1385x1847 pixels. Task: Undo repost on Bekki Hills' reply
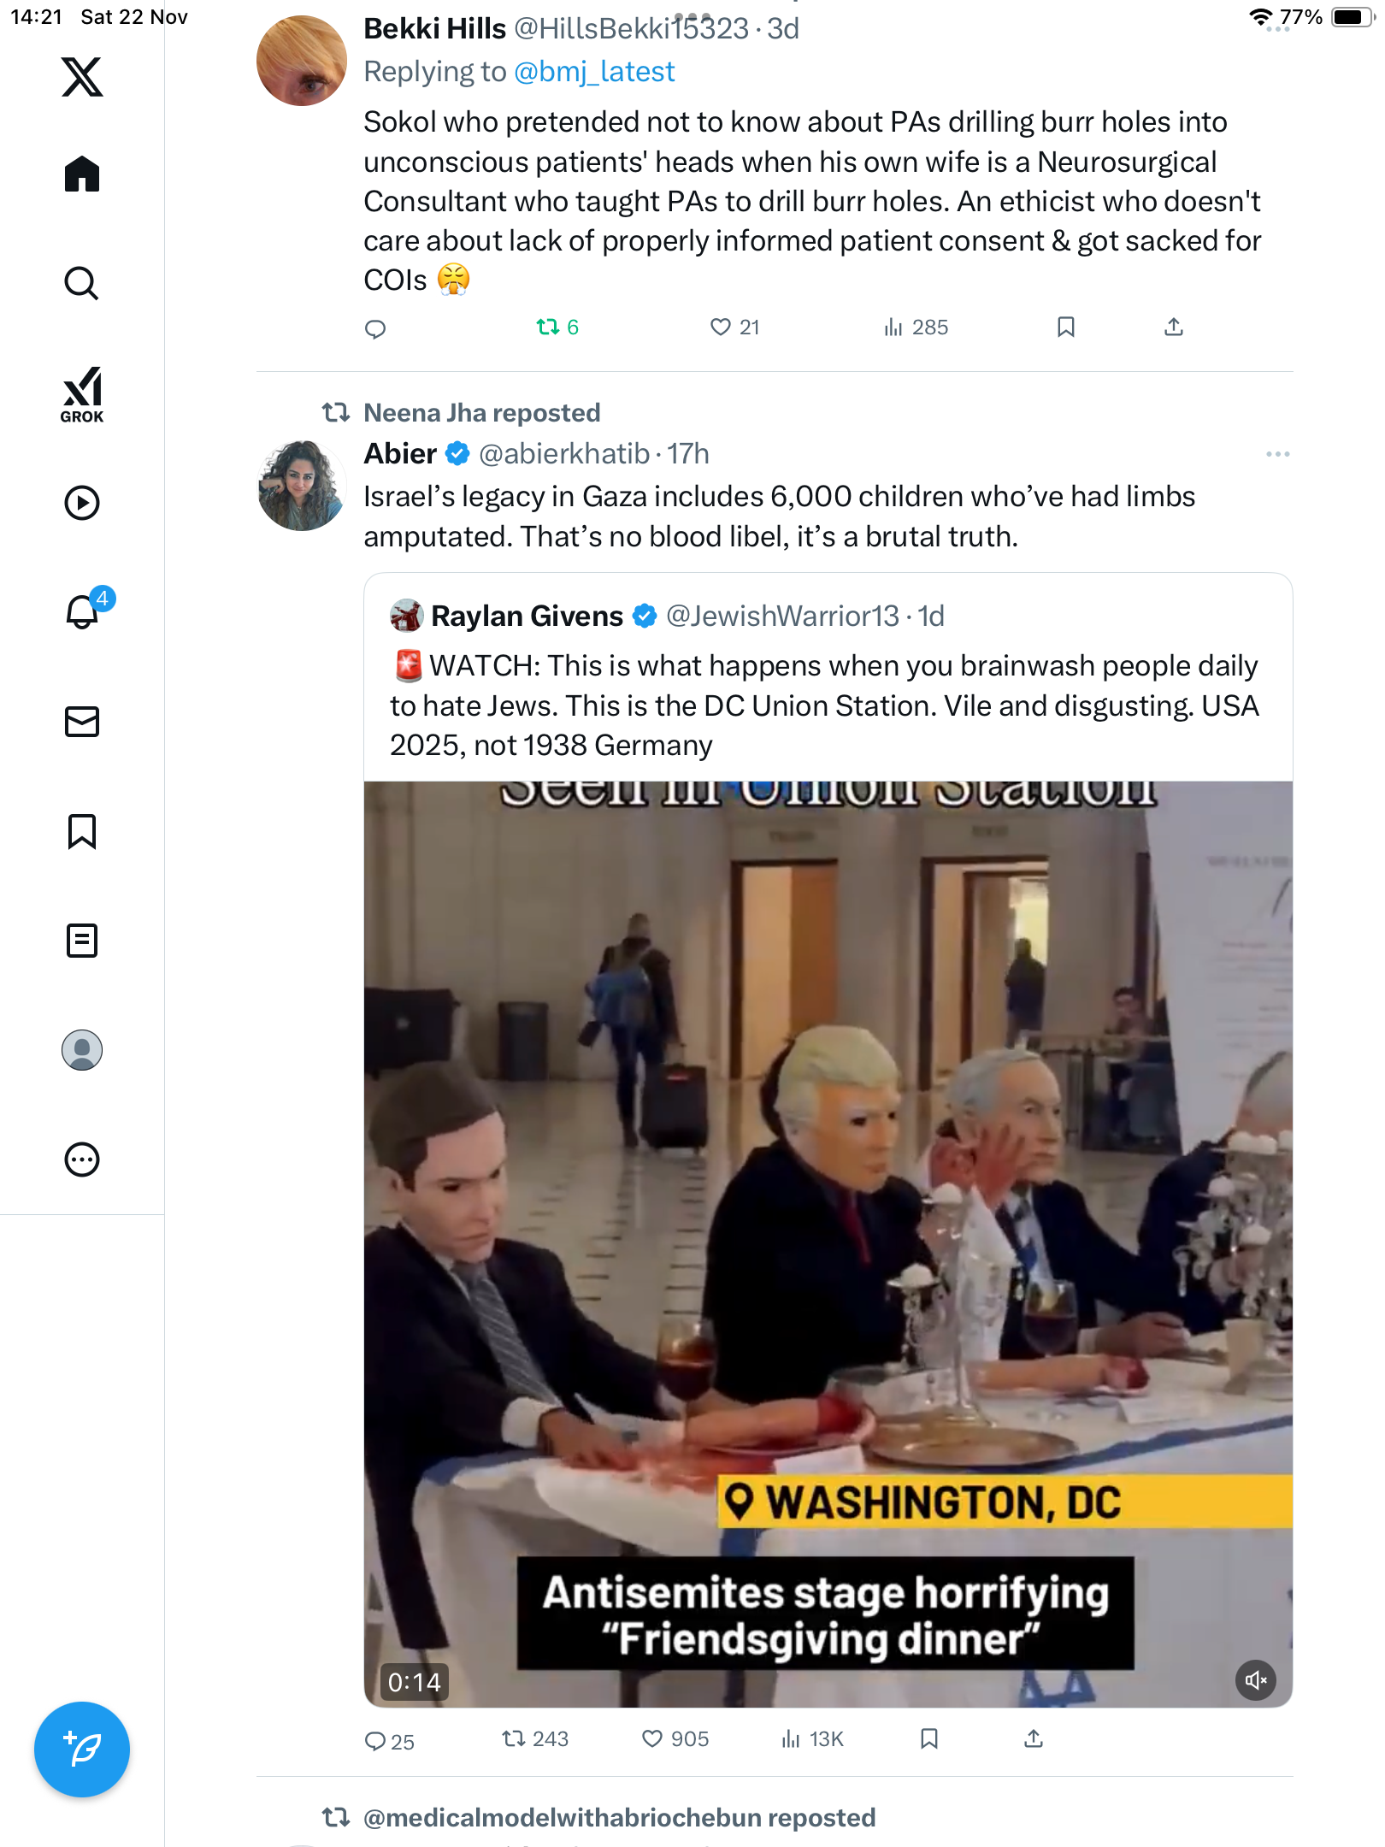tap(548, 328)
